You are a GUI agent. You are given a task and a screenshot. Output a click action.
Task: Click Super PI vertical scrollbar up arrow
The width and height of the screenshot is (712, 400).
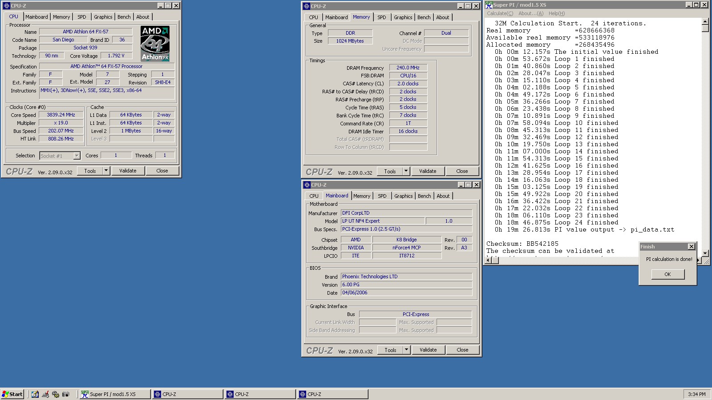(x=705, y=21)
